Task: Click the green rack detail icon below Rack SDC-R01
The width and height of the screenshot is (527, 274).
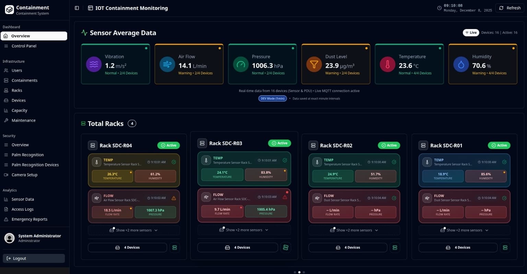Action: [x=505, y=247]
